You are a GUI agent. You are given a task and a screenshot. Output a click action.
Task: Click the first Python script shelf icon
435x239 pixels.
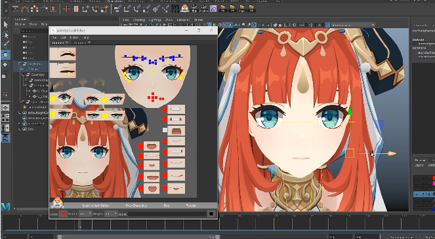[x=194, y=9]
